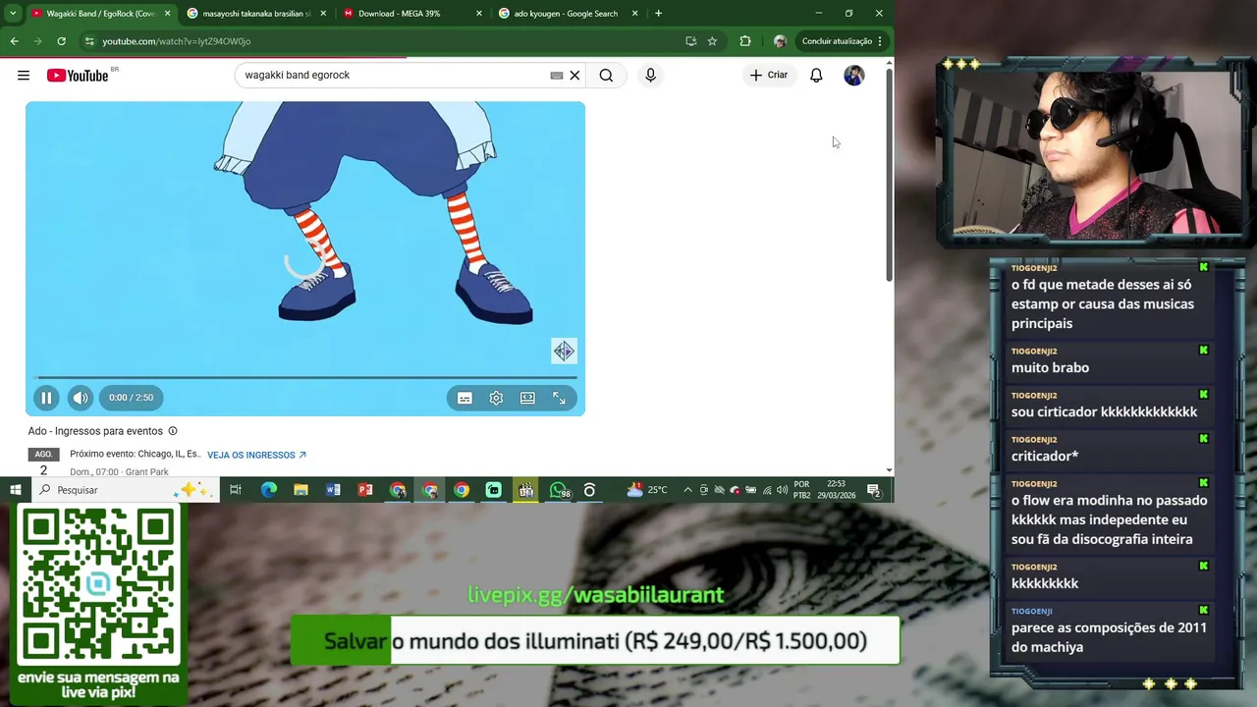Open YouTube notifications bell
This screenshot has height=707, width=1257.
coord(816,76)
